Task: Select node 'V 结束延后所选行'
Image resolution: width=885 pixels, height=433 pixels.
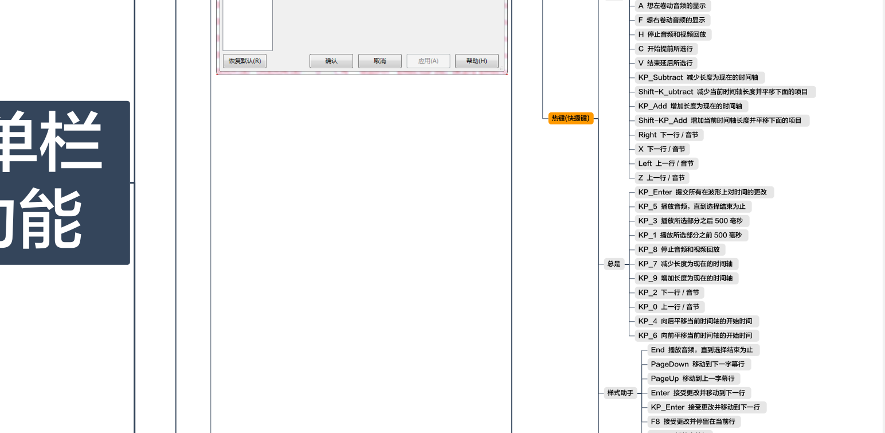Action: coord(665,63)
